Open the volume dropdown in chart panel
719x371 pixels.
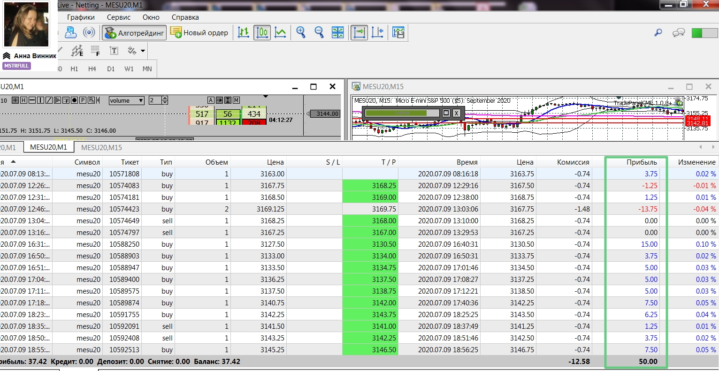click(x=127, y=100)
